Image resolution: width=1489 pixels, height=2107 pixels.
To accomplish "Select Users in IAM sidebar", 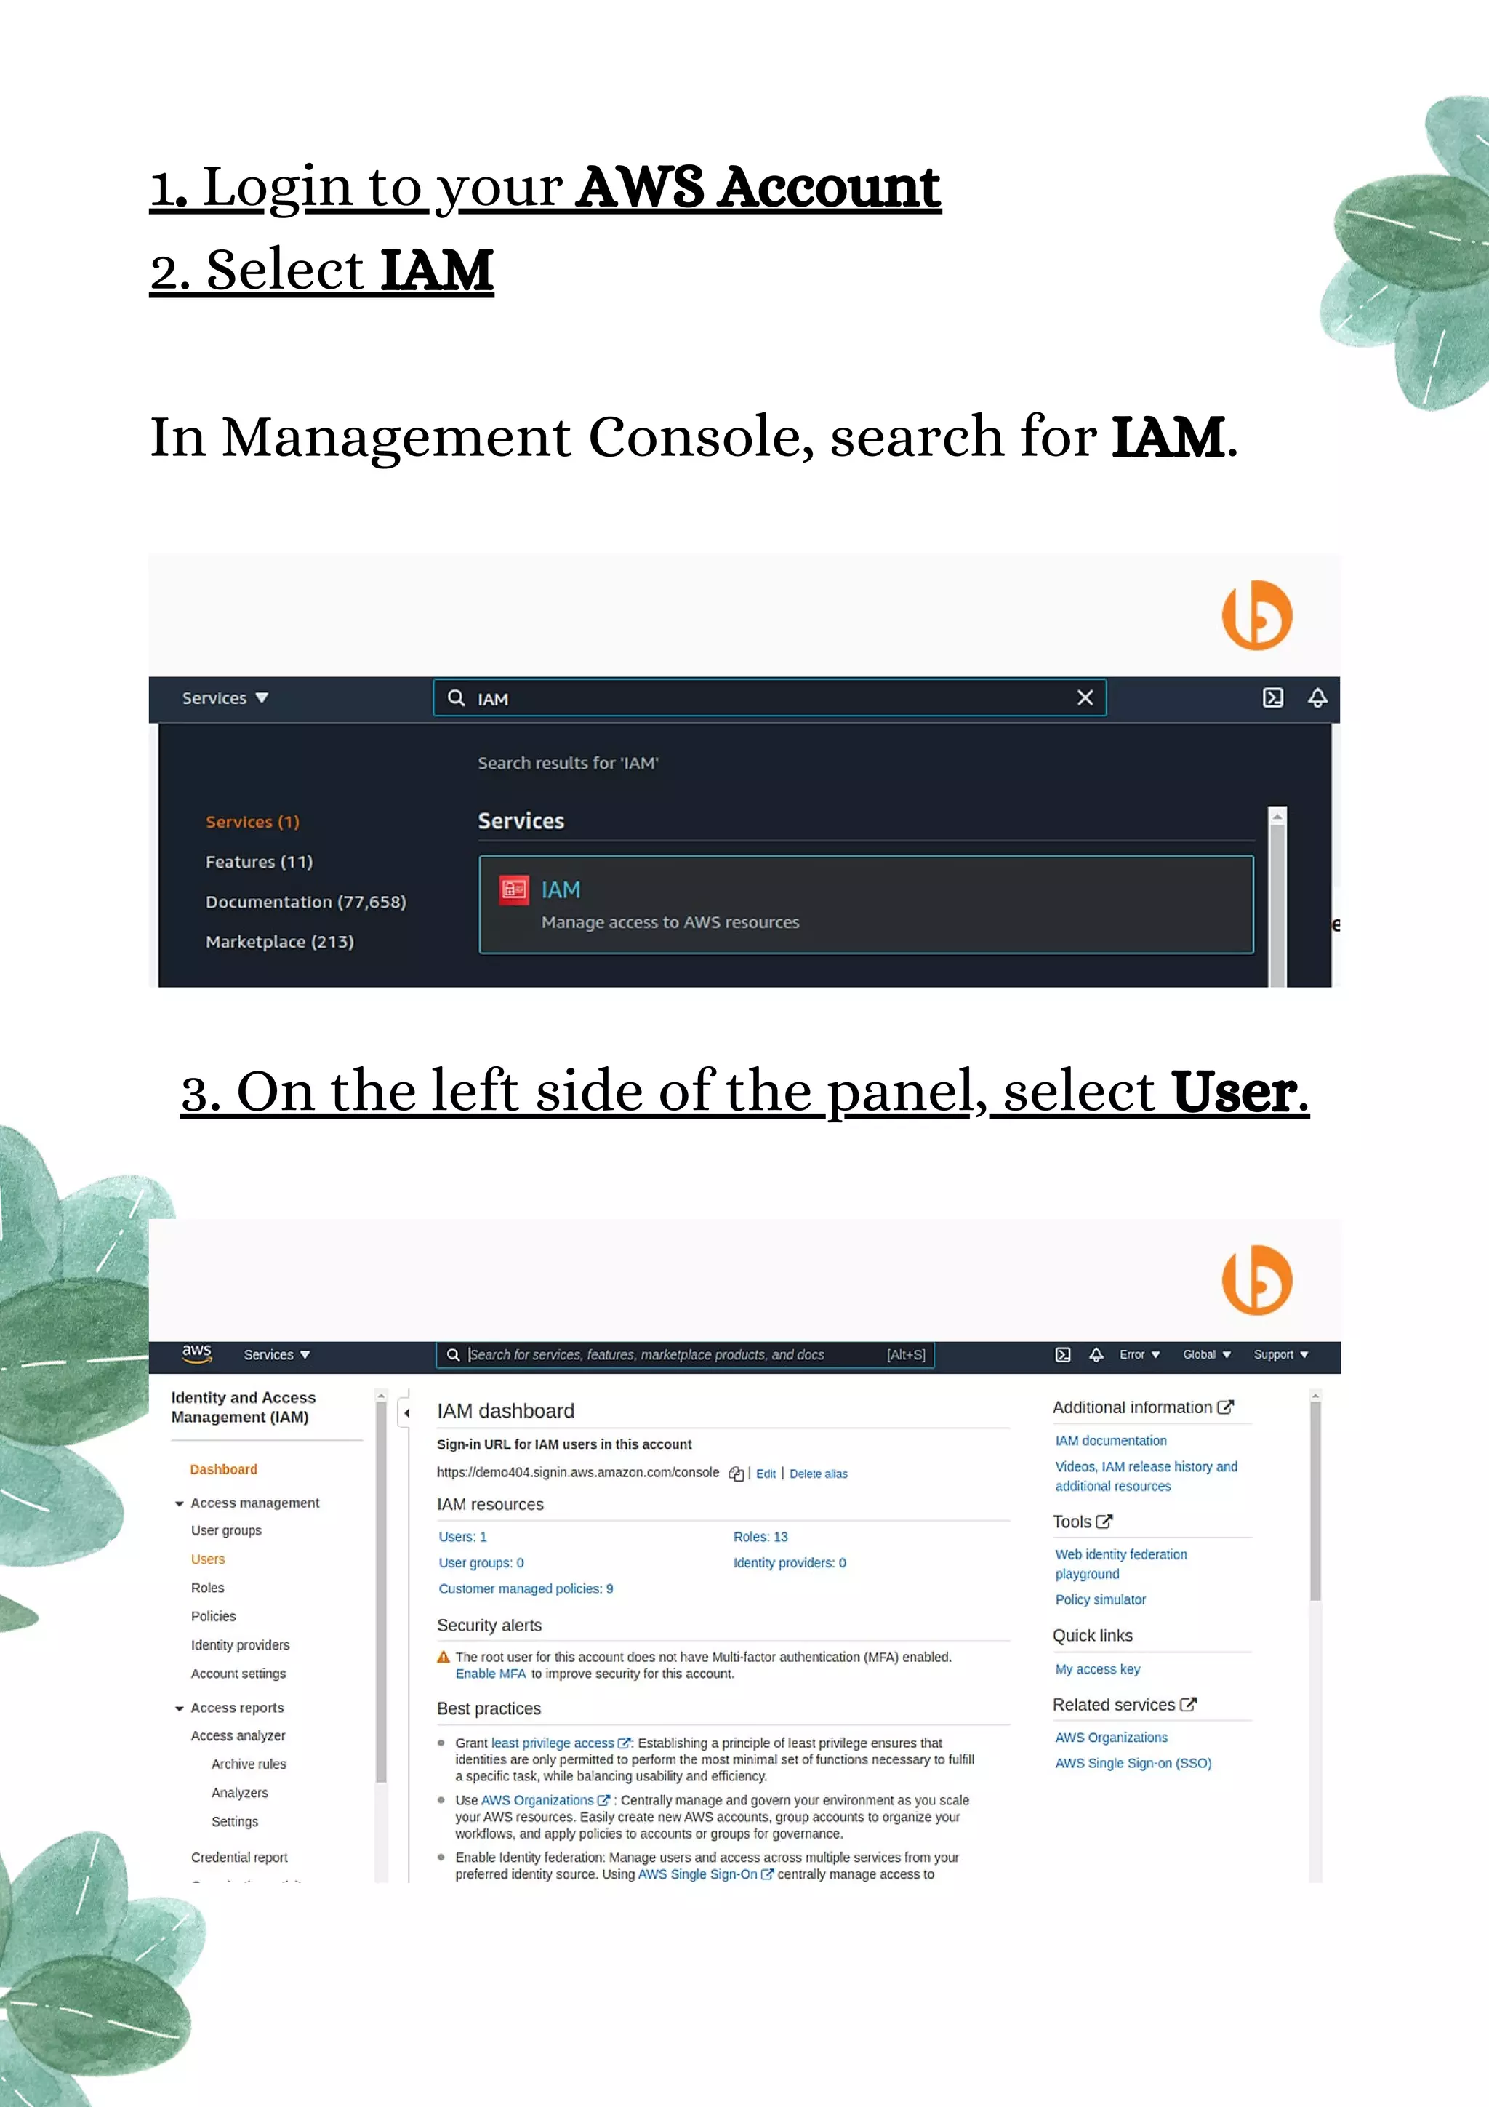I will 208,1559.
